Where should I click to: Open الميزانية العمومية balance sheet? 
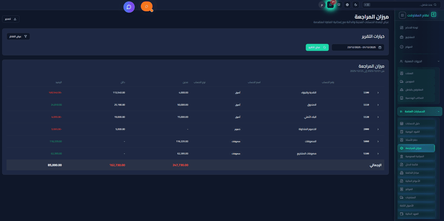coord(416,156)
